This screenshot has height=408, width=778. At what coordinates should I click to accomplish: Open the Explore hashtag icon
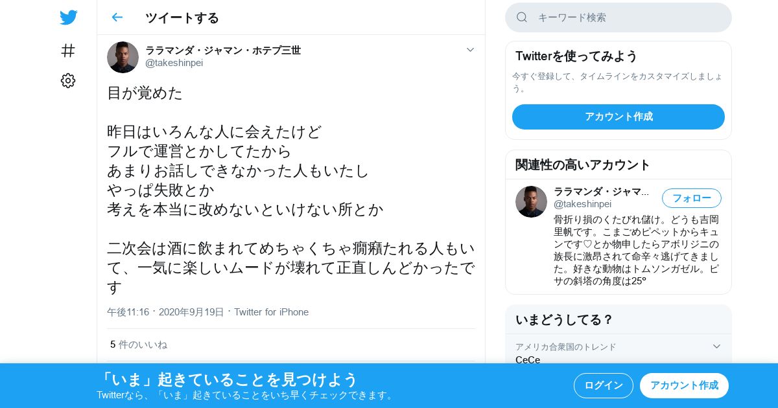(x=68, y=51)
